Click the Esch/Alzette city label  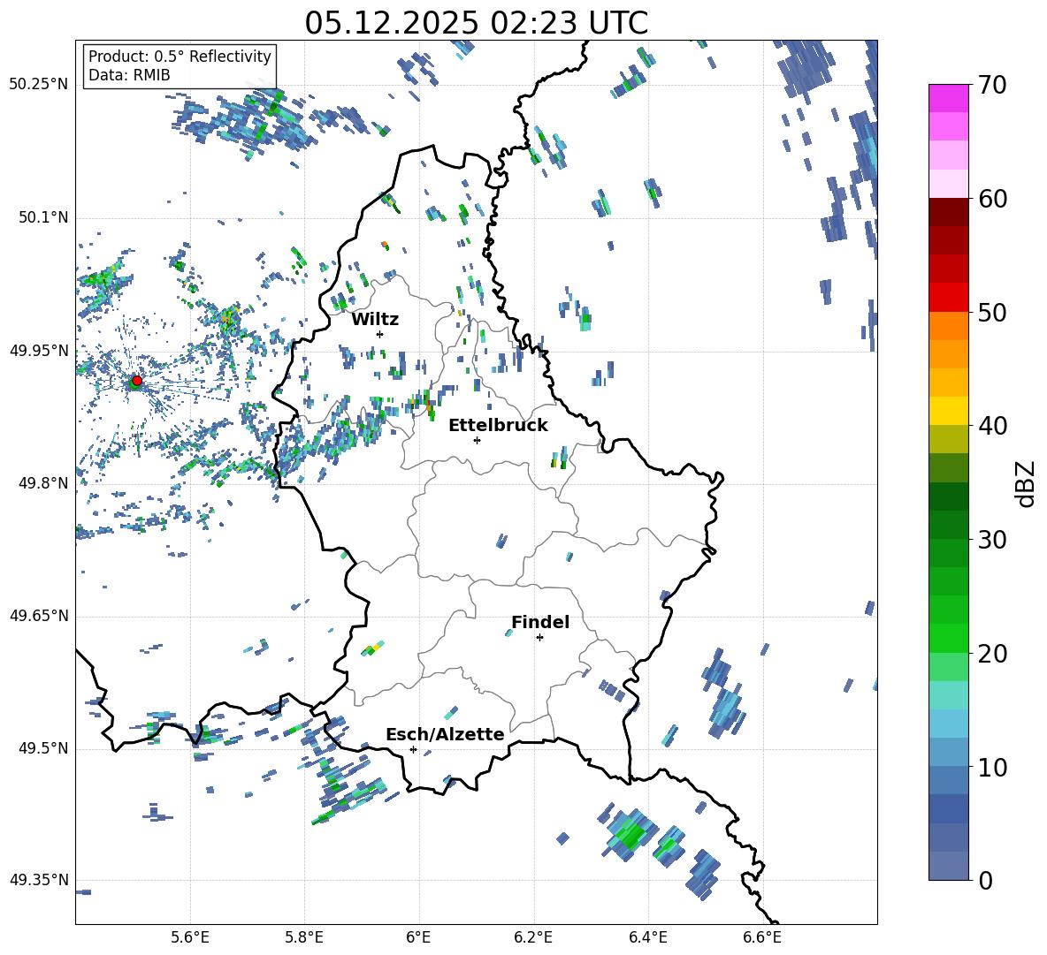pyautogui.click(x=445, y=734)
